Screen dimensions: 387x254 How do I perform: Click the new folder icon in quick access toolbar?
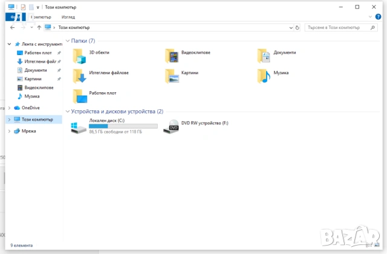31,7
